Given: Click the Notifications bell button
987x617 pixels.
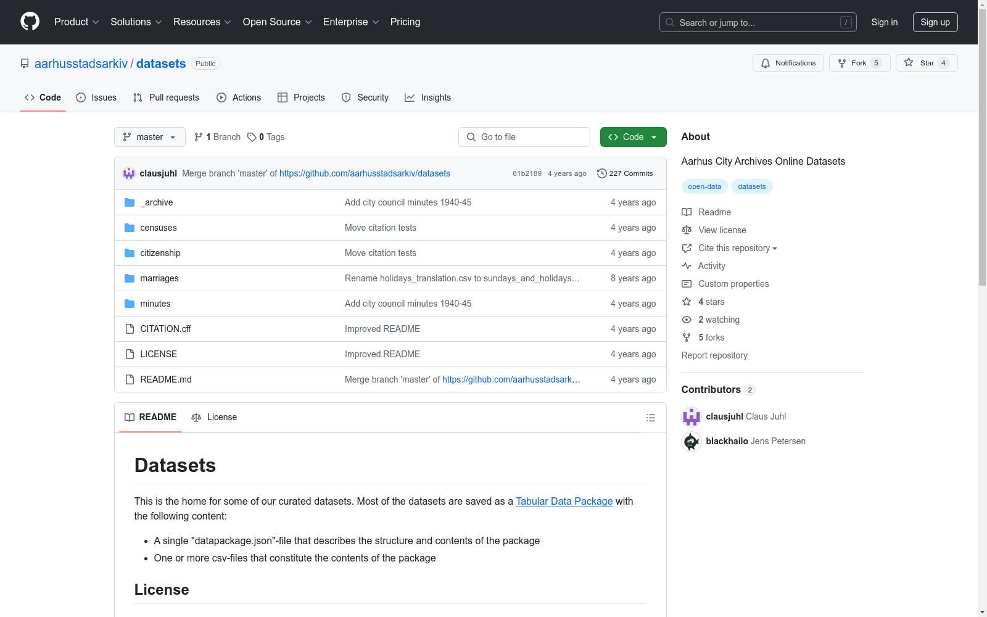Looking at the screenshot, I should coord(788,63).
